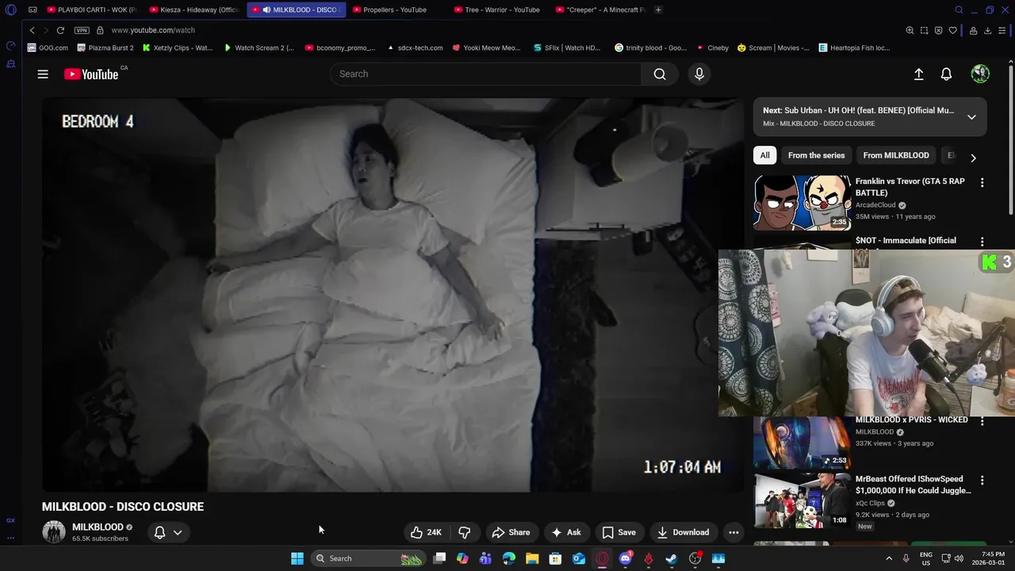This screenshot has height=571, width=1015.
Task: Save video to a playlist
Action: pos(619,532)
